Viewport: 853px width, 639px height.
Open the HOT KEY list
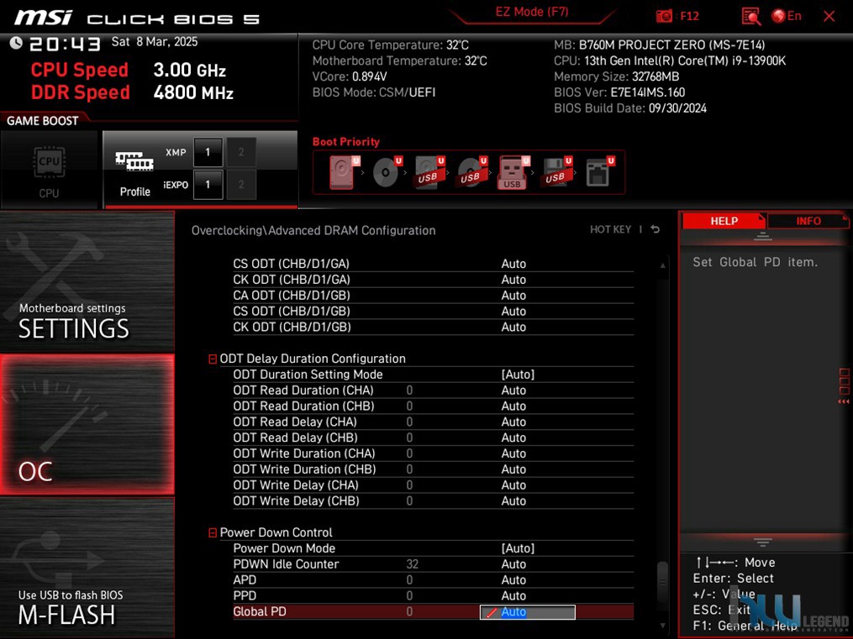(610, 229)
